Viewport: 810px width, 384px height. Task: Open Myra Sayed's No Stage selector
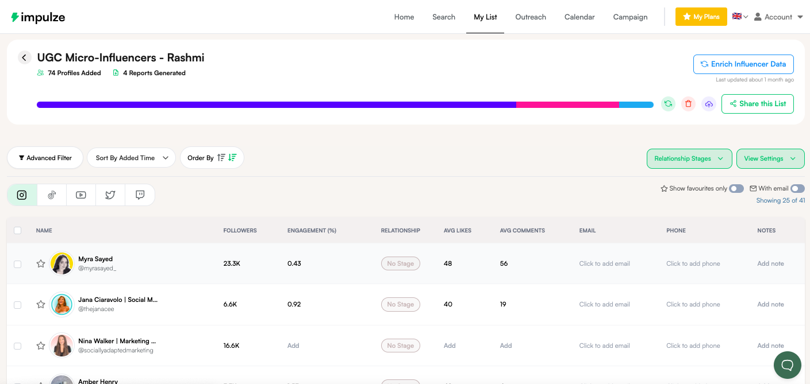coord(401,263)
